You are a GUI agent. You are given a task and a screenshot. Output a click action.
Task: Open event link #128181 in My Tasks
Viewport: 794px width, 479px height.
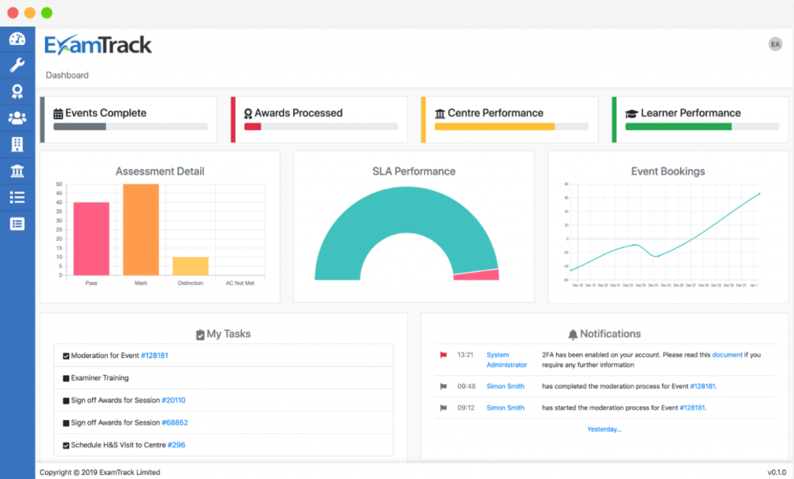pos(154,356)
